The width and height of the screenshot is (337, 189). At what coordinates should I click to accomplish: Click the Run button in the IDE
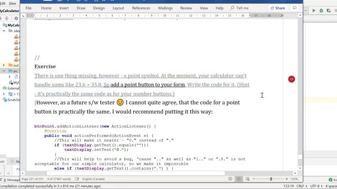click(x=314, y=10)
